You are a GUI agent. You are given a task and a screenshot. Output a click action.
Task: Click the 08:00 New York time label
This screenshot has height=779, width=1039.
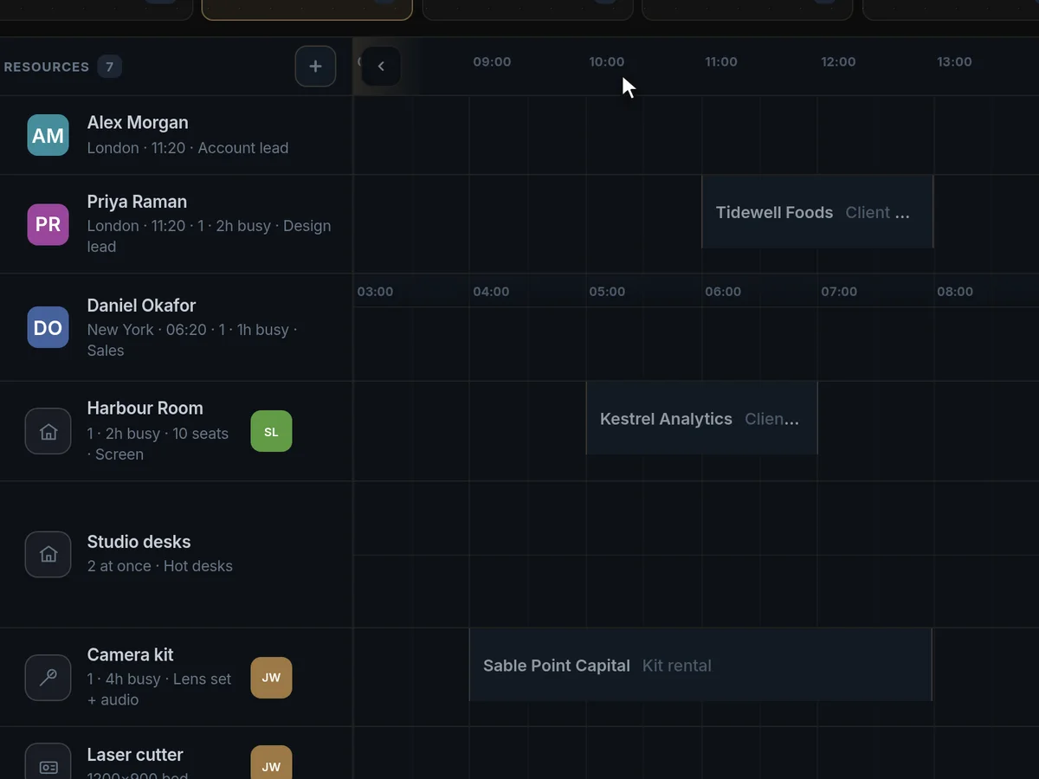pyautogui.click(x=955, y=292)
